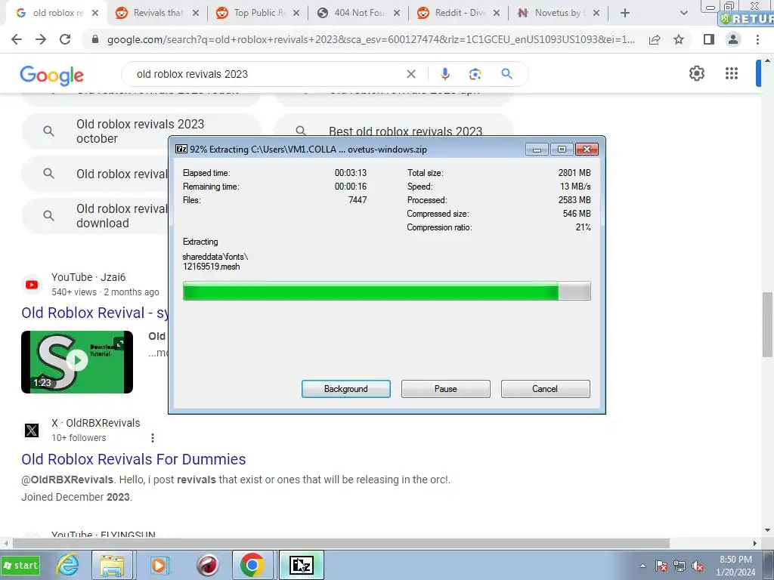This screenshot has height=580, width=774.
Task: Open Google Lens image search icon
Action: click(x=475, y=74)
